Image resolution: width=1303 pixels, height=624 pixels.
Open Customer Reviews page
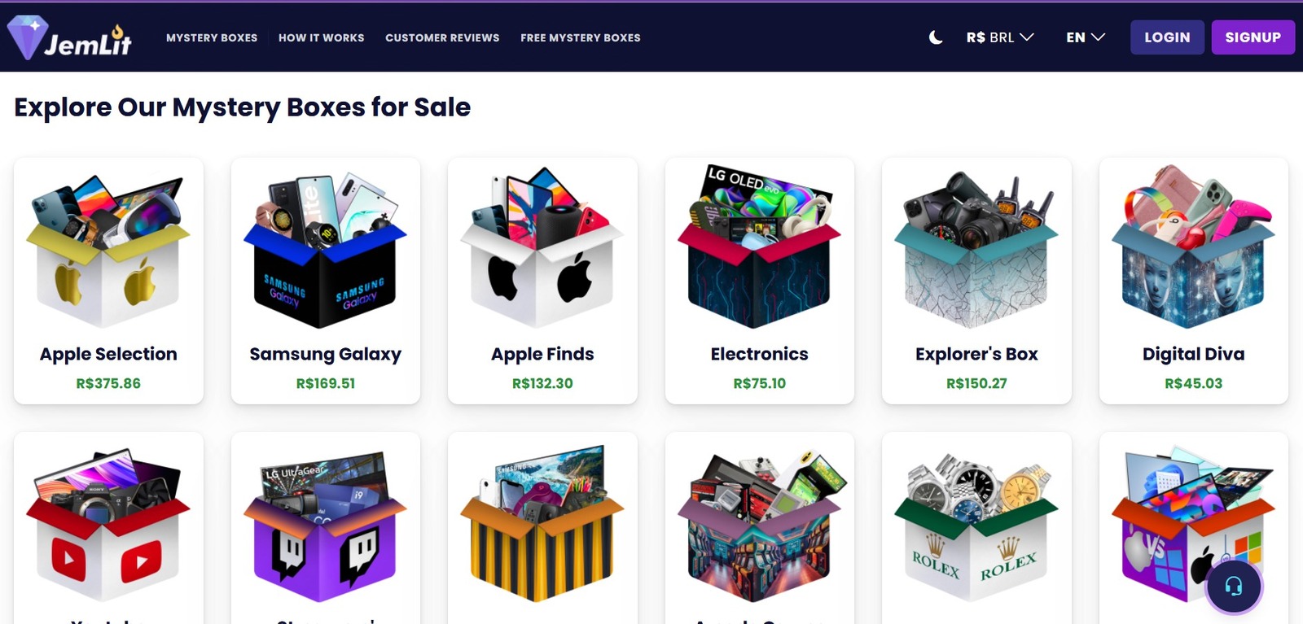click(x=442, y=37)
